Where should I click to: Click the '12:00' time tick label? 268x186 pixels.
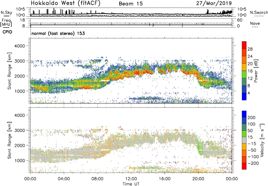(131, 179)
